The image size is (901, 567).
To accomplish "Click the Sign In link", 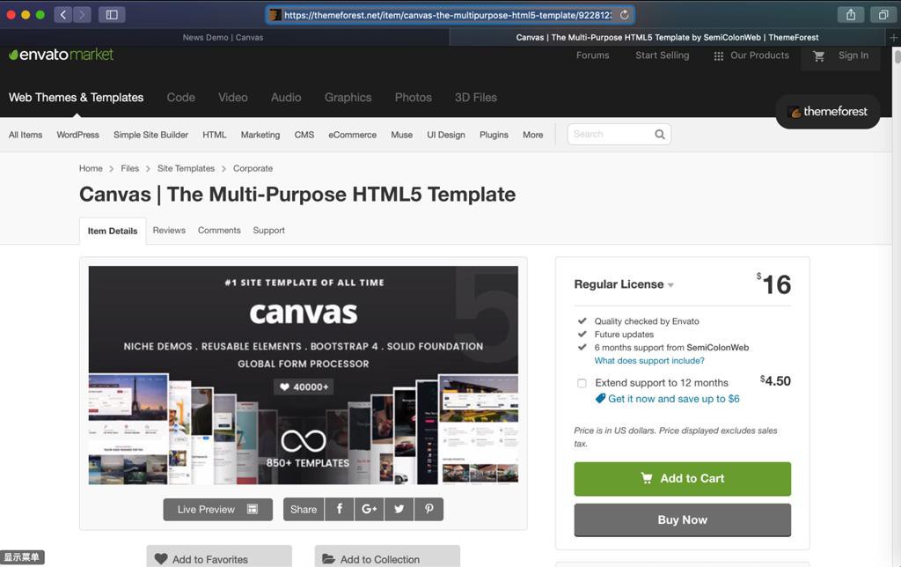I will [853, 55].
